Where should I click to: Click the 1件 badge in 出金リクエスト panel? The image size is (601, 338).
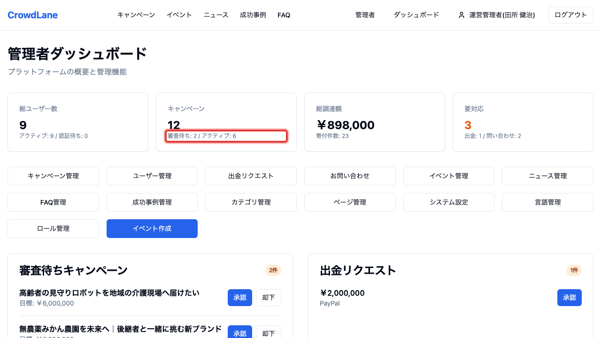coord(574,270)
